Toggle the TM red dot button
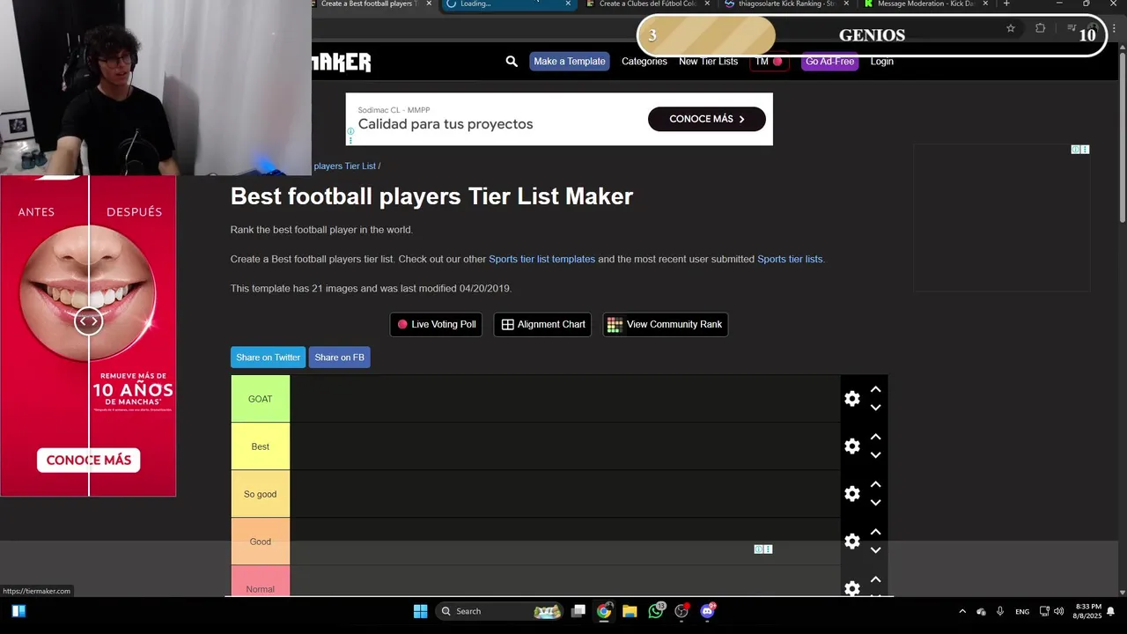The image size is (1127, 634). (x=769, y=62)
